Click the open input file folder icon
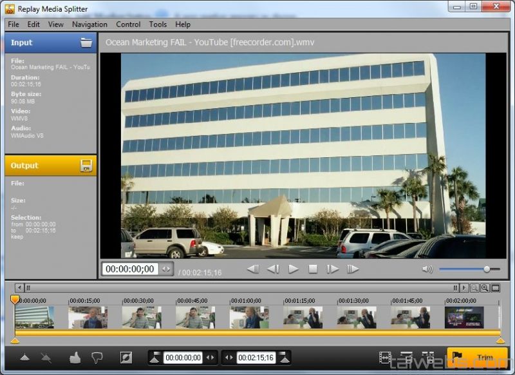 click(x=86, y=43)
